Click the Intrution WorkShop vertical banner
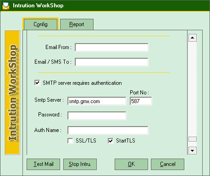This screenshot has width=210, height=176. pyautogui.click(x=12, y=93)
